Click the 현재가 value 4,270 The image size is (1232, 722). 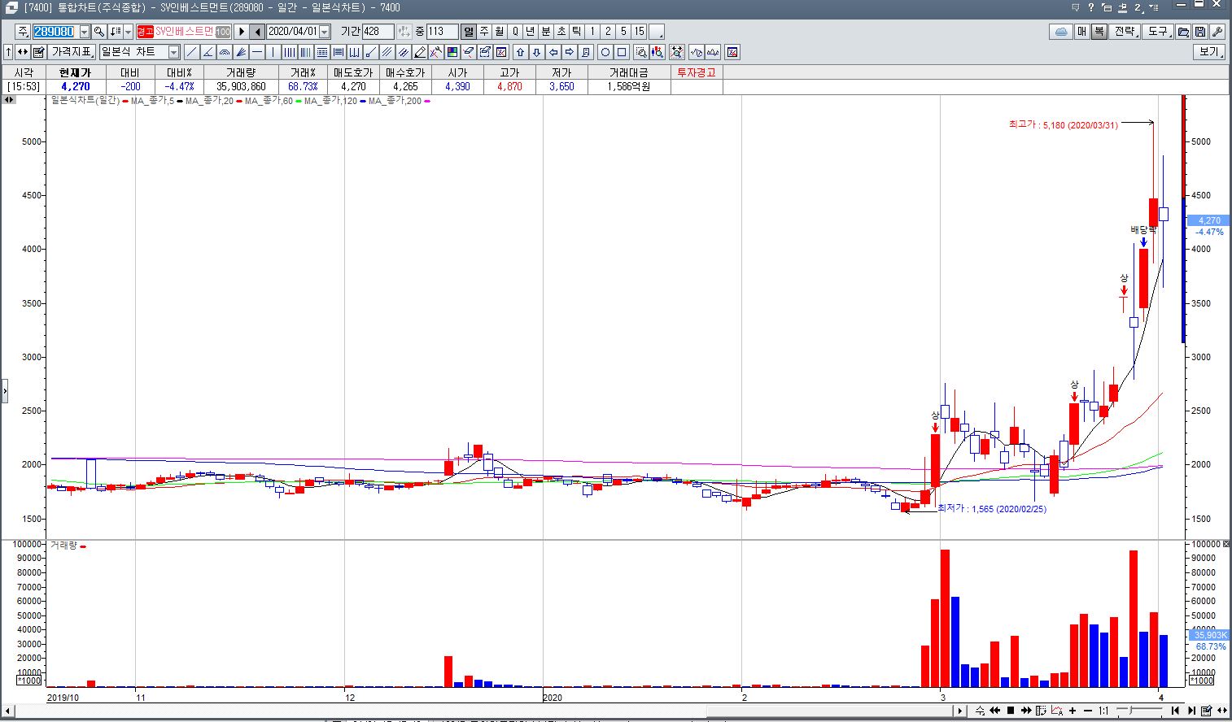76,86
